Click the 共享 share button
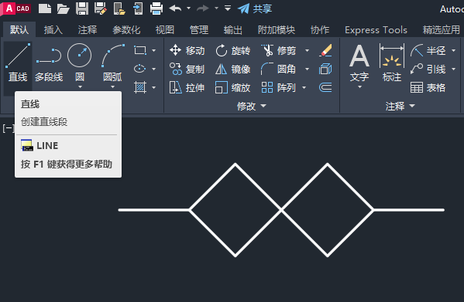Image resolution: width=464 pixels, height=302 pixels. [x=255, y=8]
